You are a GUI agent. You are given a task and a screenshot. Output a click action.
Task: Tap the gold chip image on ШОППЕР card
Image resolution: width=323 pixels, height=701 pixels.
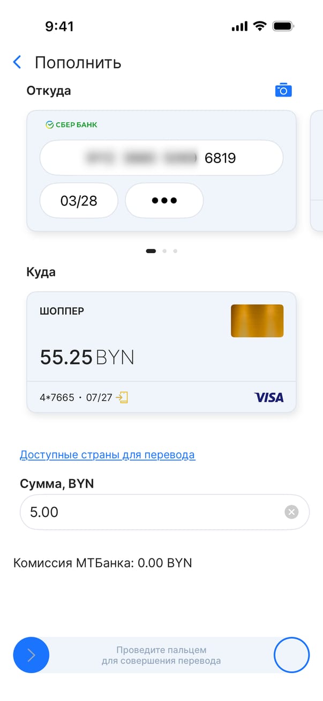click(257, 321)
